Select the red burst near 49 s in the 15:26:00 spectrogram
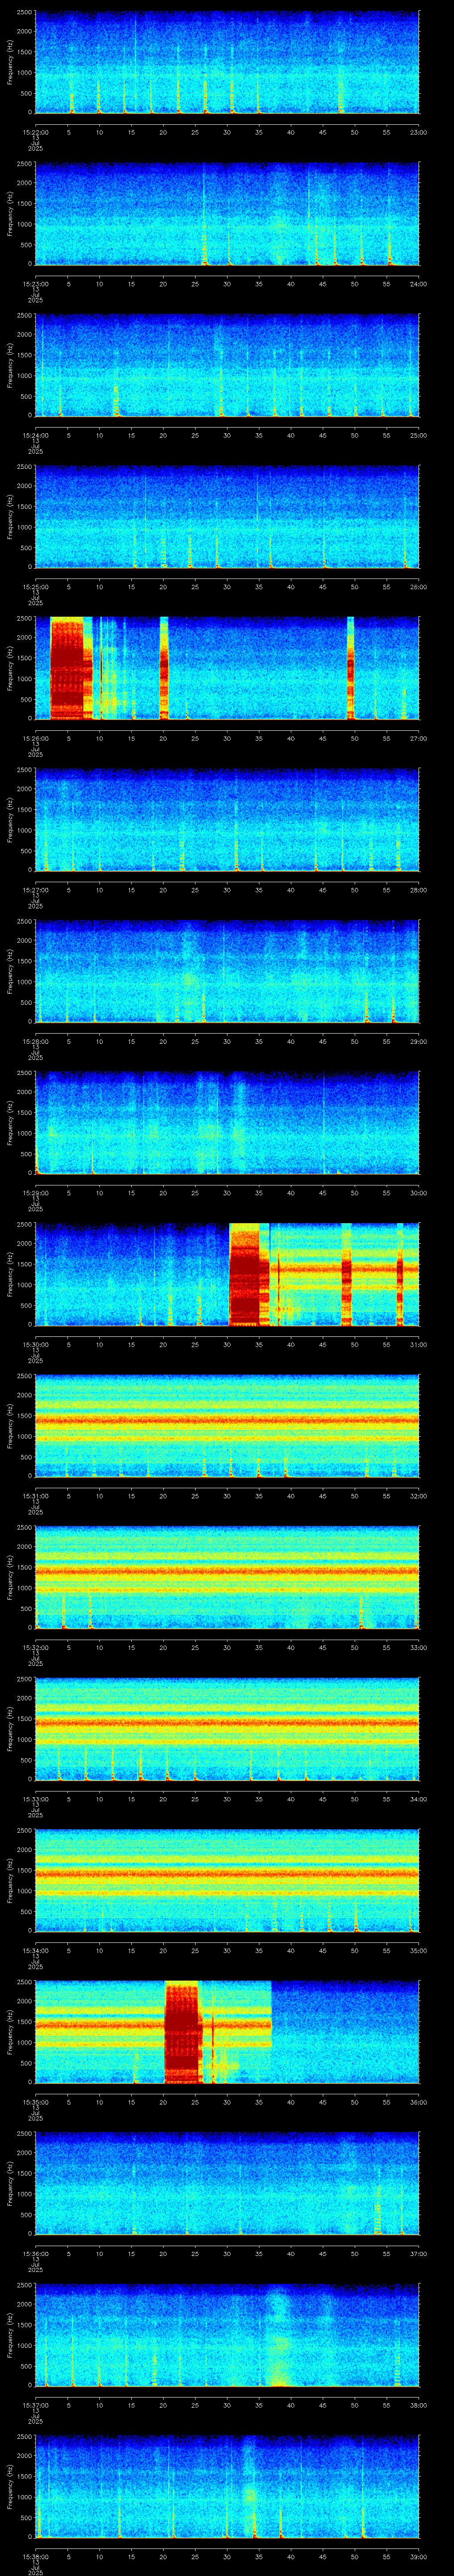Screen dimensions: 454x2576 tap(350, 668)
